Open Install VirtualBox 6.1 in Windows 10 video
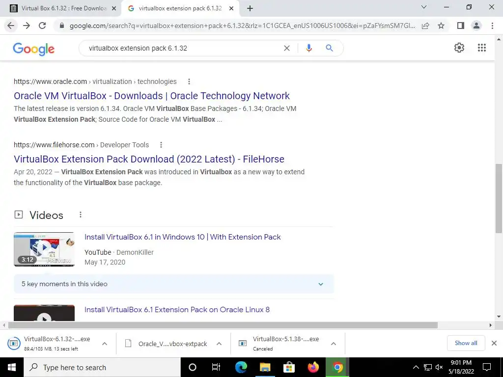Screen dimensions: 503x377 click(x=183, y=237)
